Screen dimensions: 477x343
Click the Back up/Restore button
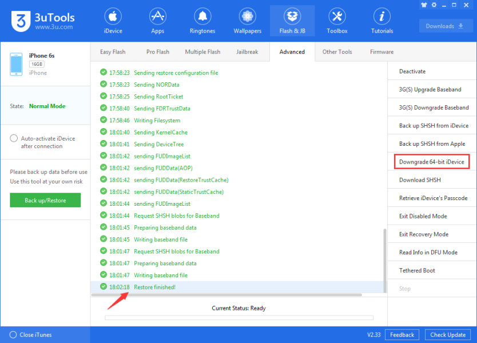click(45, 200)
